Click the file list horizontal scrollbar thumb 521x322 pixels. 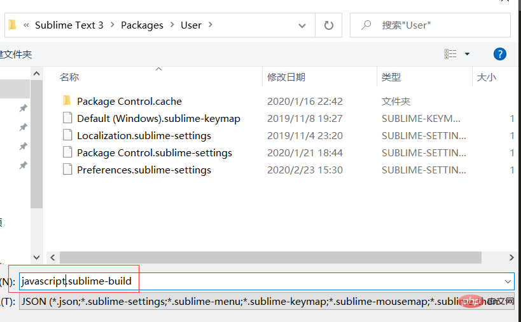click(x=270, y=257)
